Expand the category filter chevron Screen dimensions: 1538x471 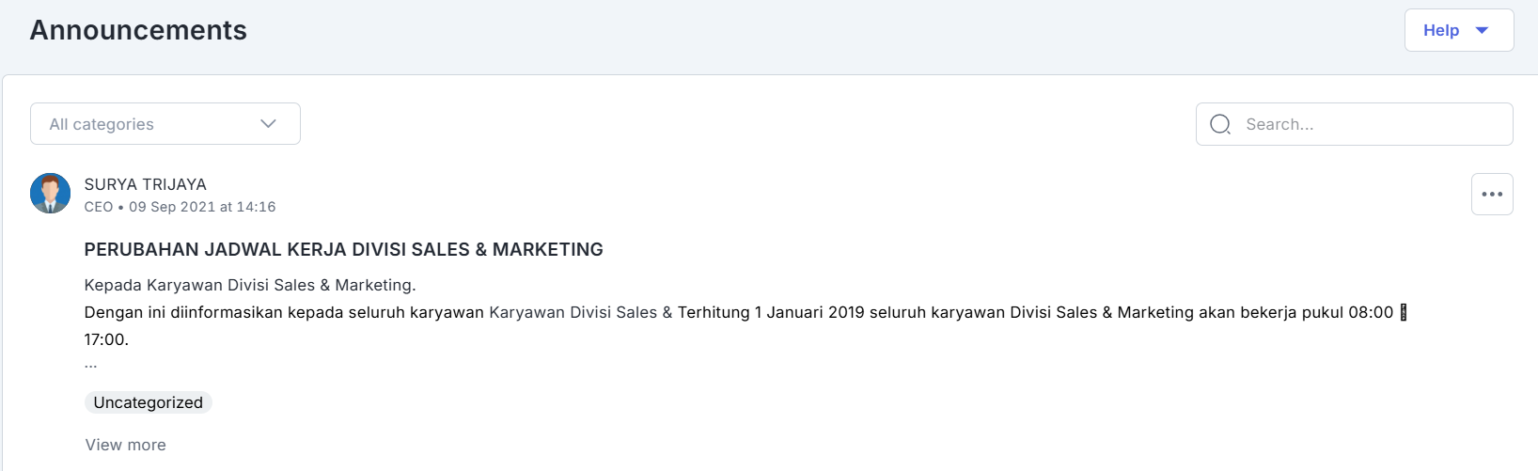coord(268,124)
